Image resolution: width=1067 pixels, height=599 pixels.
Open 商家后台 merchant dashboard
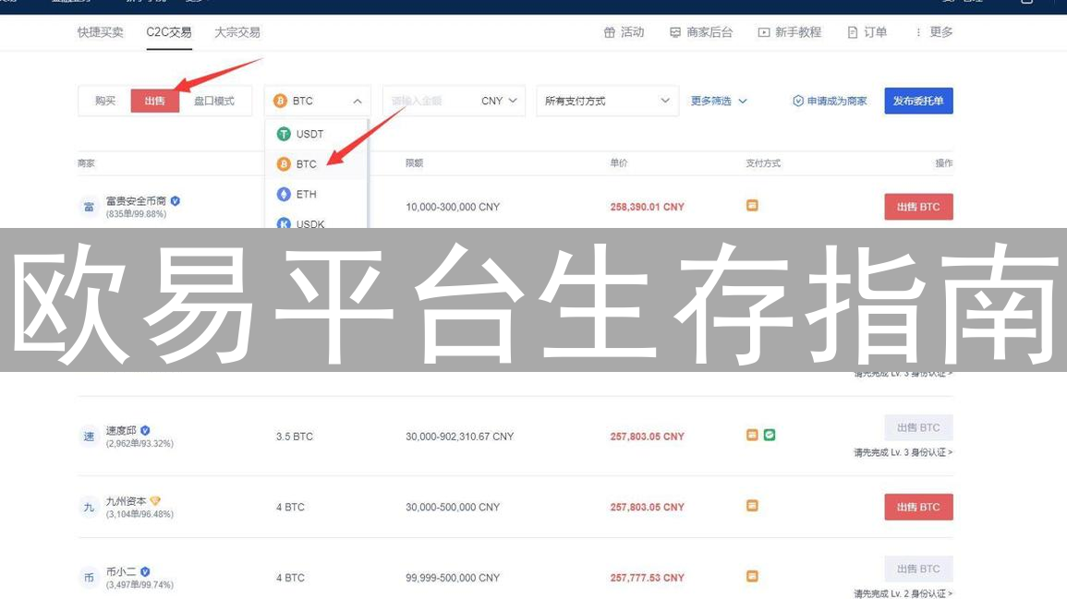click(701, 32)
